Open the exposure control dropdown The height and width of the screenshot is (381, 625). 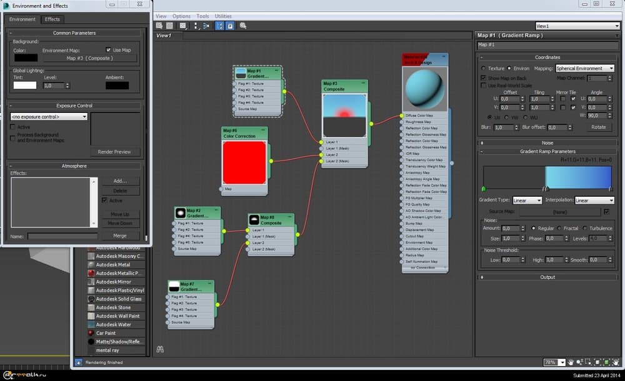pyautogui.click(x=49, y=117)
